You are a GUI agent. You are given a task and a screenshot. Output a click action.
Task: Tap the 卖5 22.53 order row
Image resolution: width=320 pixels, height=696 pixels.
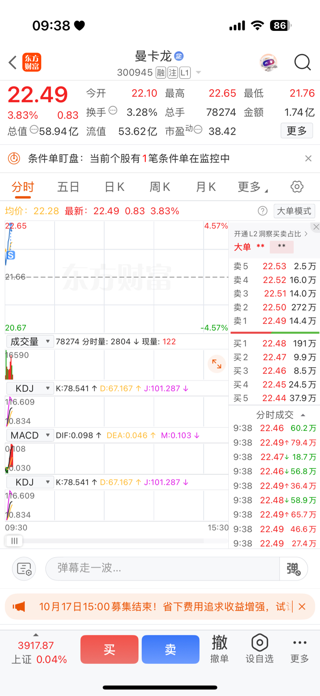pyautogui.click(x=275, y=266)
